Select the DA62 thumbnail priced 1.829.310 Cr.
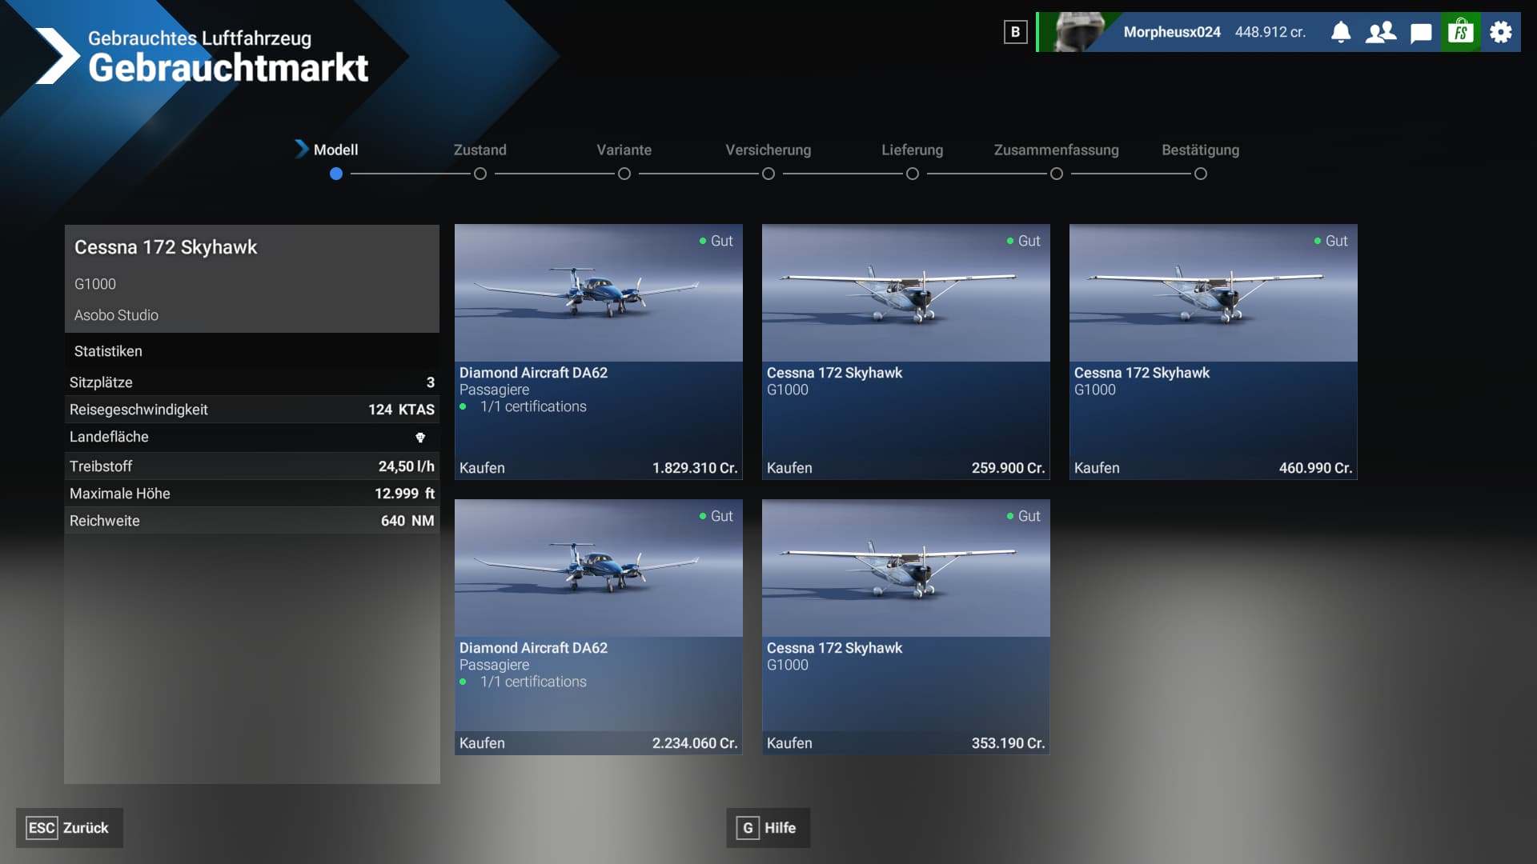Image resolution: width=1537 pixels, height=864 pixels. pyautogui.click(x=598, y=293)
